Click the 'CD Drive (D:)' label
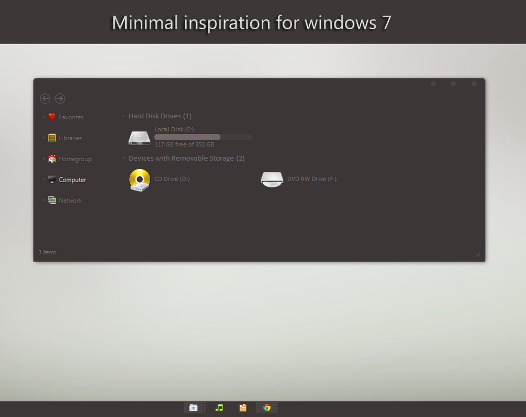 [x=172, y=179]
